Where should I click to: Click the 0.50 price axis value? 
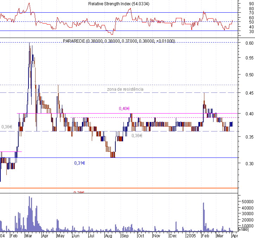point(249,75)
